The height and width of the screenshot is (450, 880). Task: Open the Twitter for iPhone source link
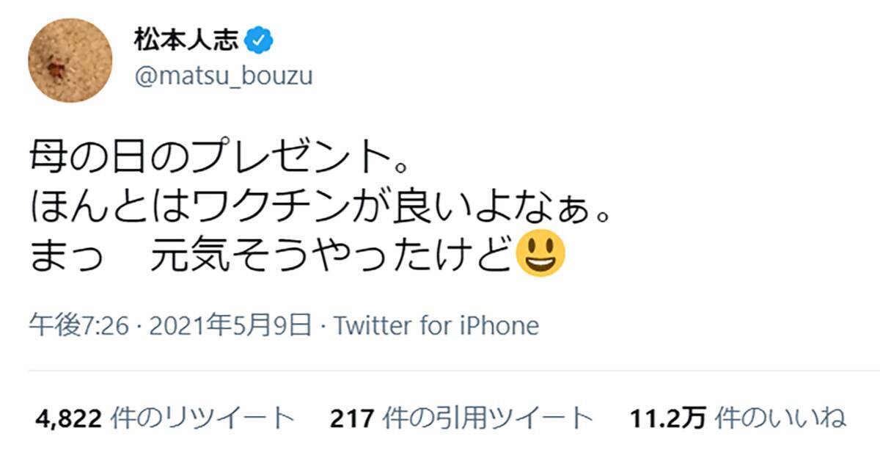click(436, 326)
